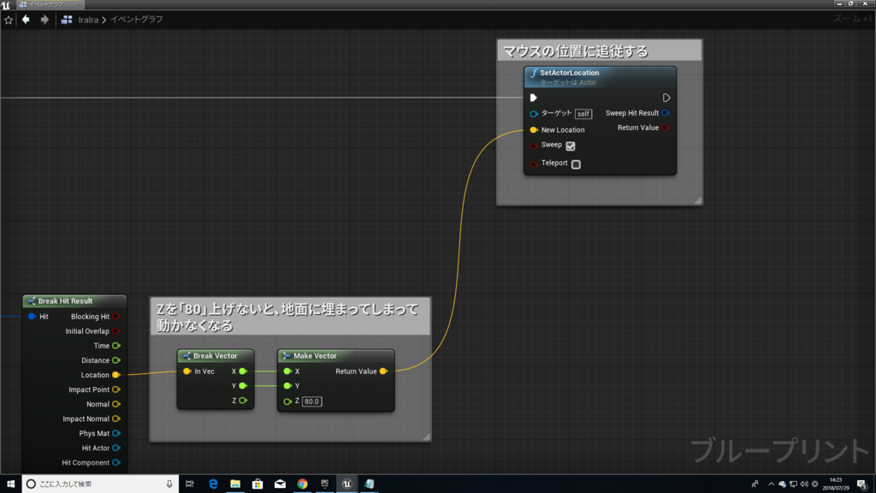Click the New Location input pin
Image resolution: width=876 pixels, height=493 pixels.
(x=534, y=130)
